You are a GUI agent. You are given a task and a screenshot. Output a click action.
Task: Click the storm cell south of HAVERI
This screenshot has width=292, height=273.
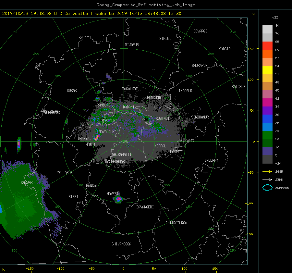(x=119, y=199)
